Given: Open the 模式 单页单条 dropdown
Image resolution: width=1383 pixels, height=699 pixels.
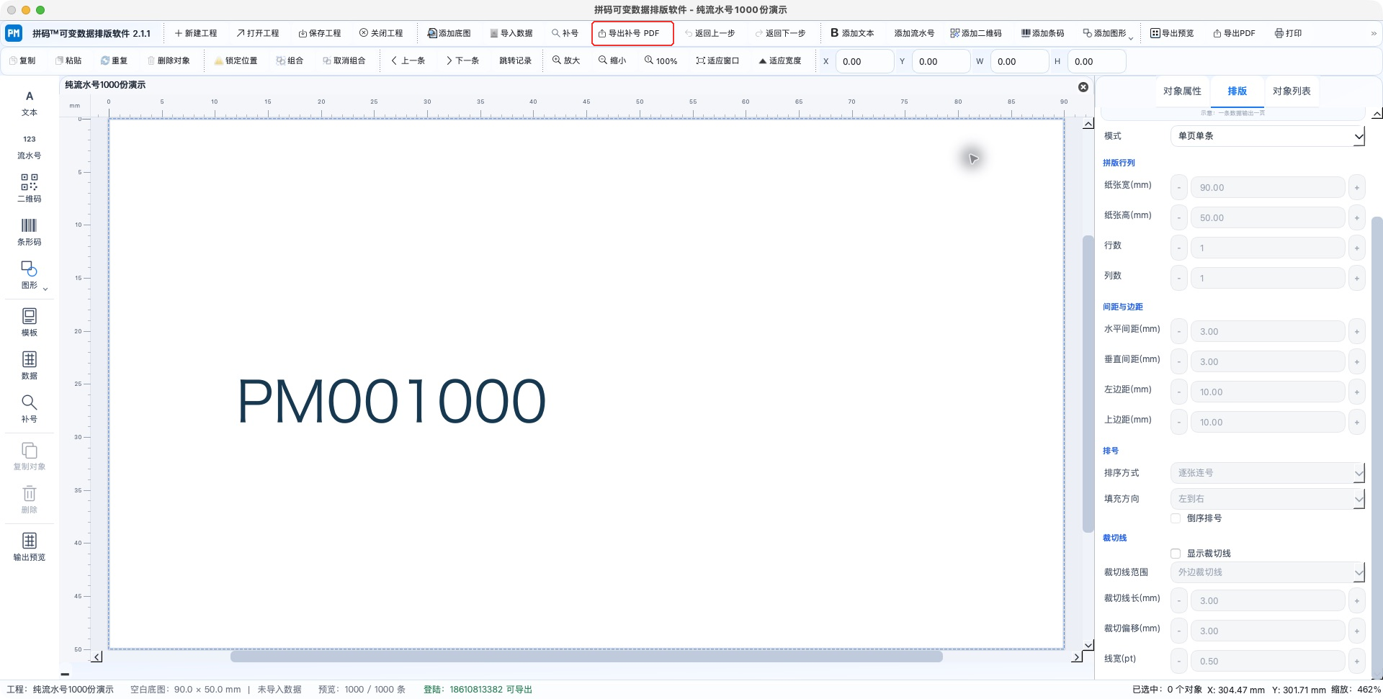Looking at the screenshot, I should pos(1268,136).
